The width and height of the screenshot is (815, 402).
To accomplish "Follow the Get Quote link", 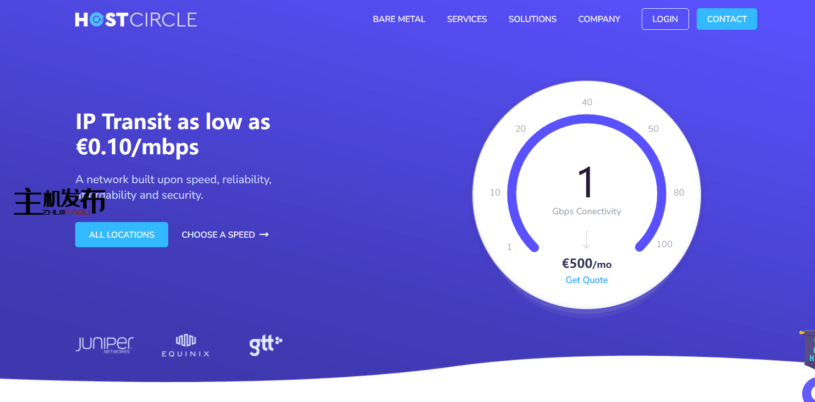I will pyautogui.click(x=586, y=280).
